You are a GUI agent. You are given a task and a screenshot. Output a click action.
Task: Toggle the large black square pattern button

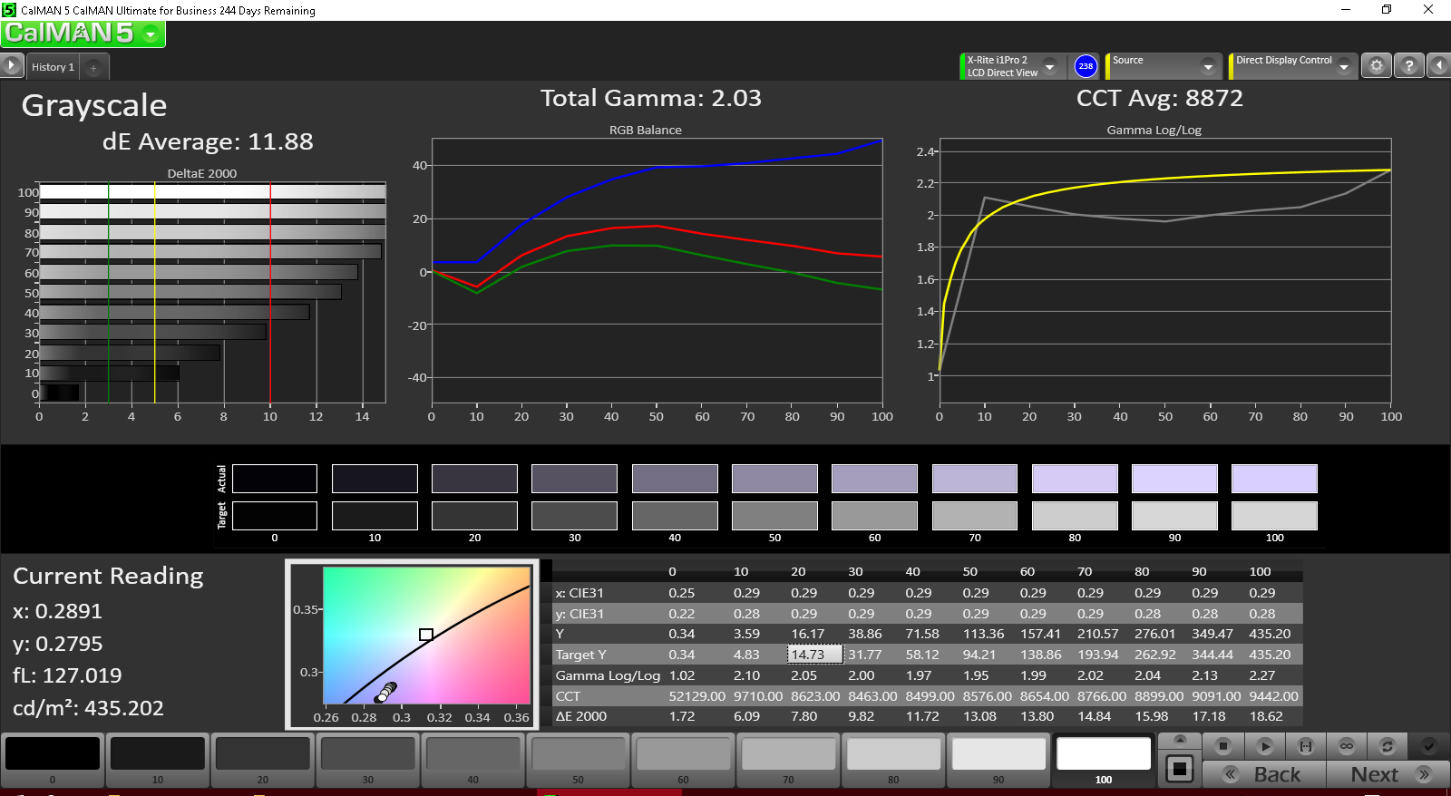click(x=1180, y=769)
